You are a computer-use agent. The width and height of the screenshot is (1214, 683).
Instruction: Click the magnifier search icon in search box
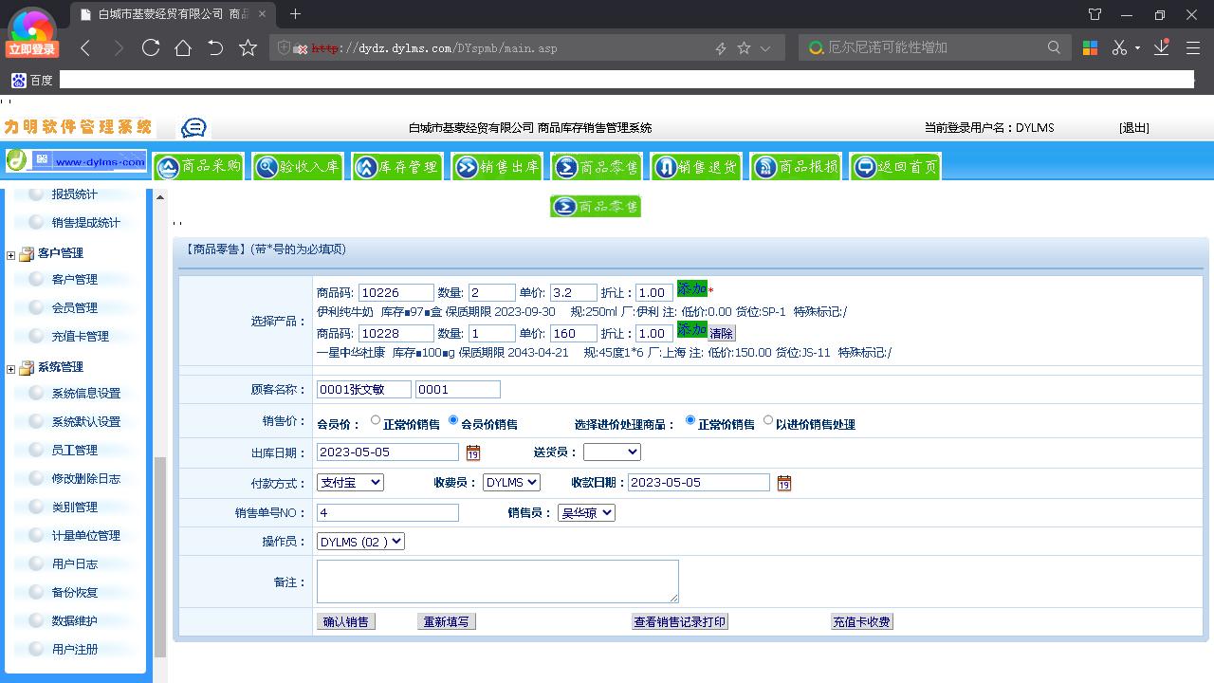1054,47
